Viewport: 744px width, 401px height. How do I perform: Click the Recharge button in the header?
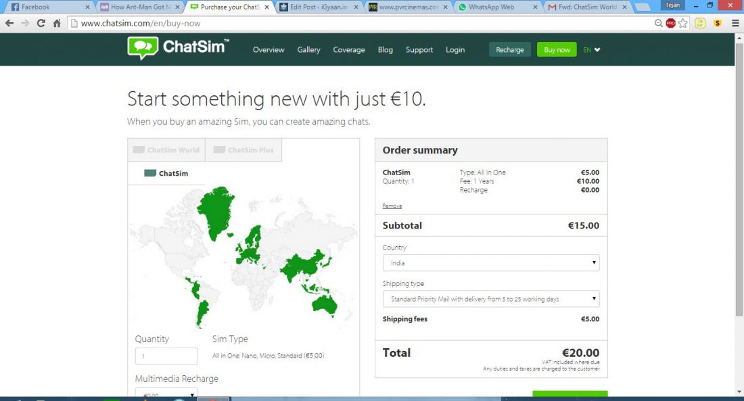pos(510,49)
